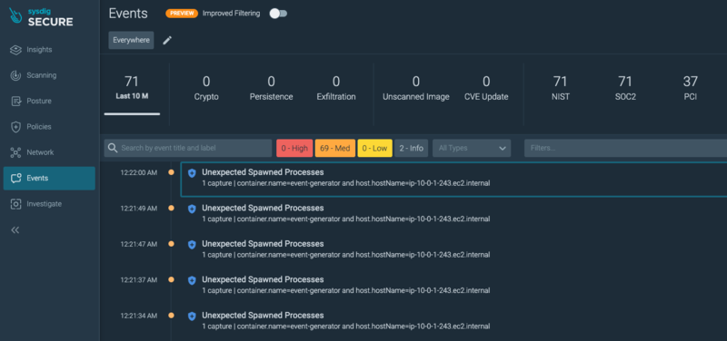Click the shield icon of the 12:21:34 AM event
727x341 pixels.
(192, 317)
